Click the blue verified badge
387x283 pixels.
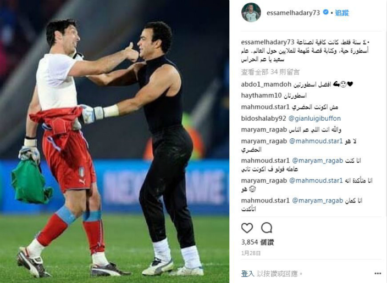click(x=325, y=12)
